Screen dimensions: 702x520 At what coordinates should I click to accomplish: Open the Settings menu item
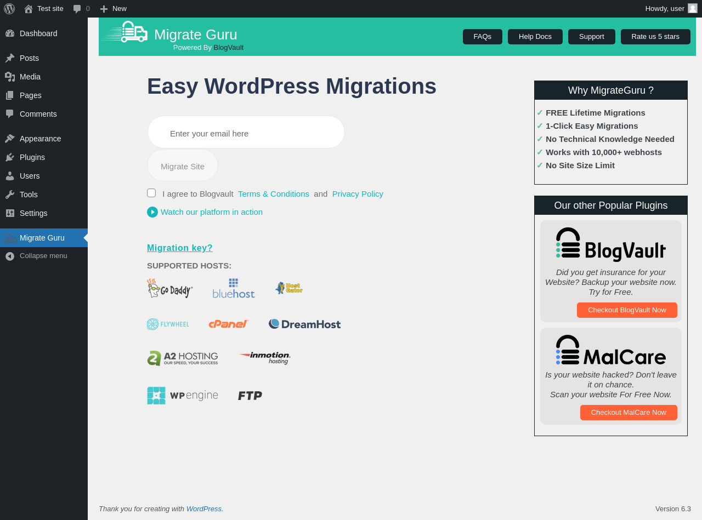tap(44, 213)
